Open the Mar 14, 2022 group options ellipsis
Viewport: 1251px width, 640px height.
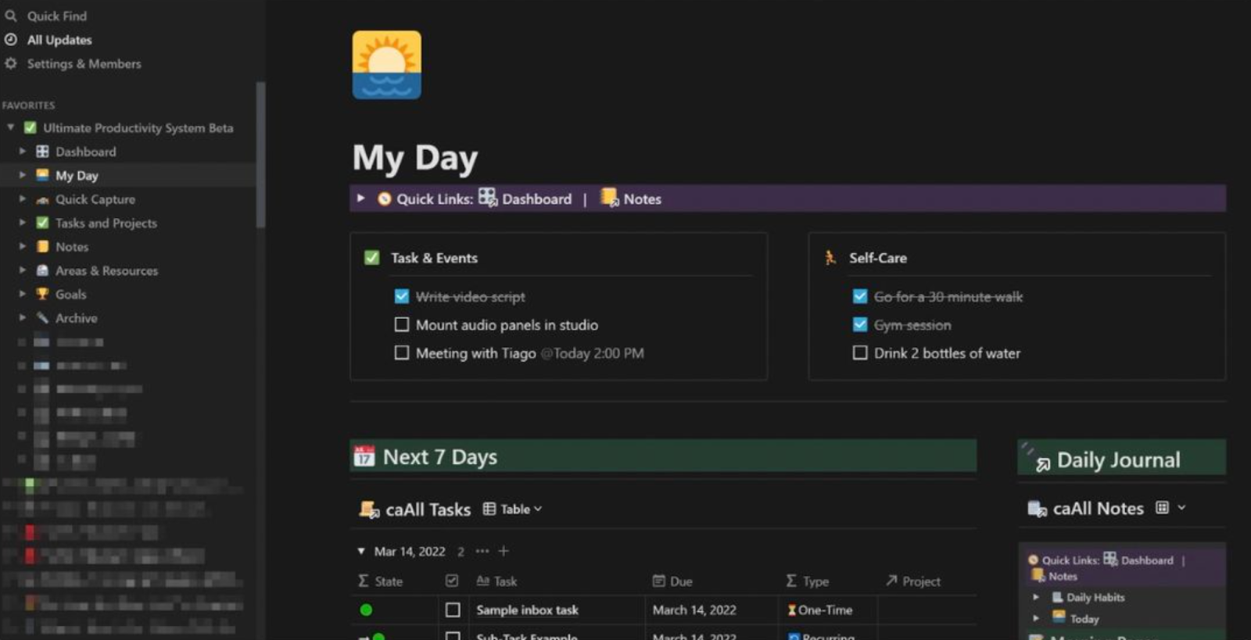coord(482,551)
